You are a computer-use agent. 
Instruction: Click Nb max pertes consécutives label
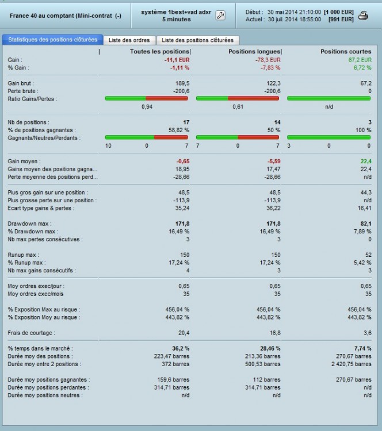coord(45,239)
